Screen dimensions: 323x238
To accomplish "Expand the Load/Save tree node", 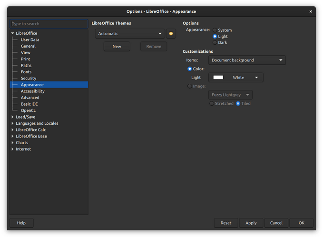I will click(12, 117).
